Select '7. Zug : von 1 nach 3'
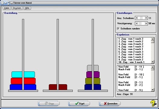This screenshot has height=109, width=159. pos(131,54)
